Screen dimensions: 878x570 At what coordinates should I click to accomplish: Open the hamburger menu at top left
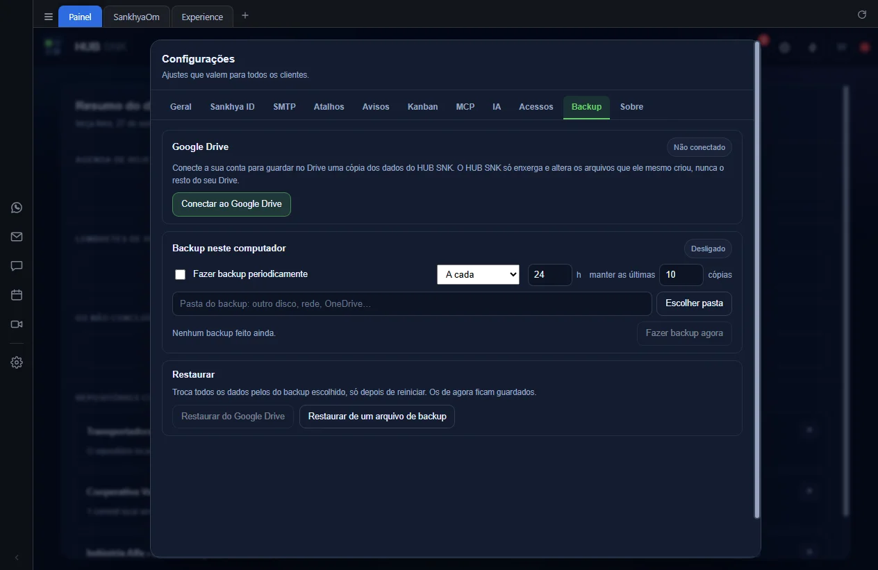tap(48, 17)
